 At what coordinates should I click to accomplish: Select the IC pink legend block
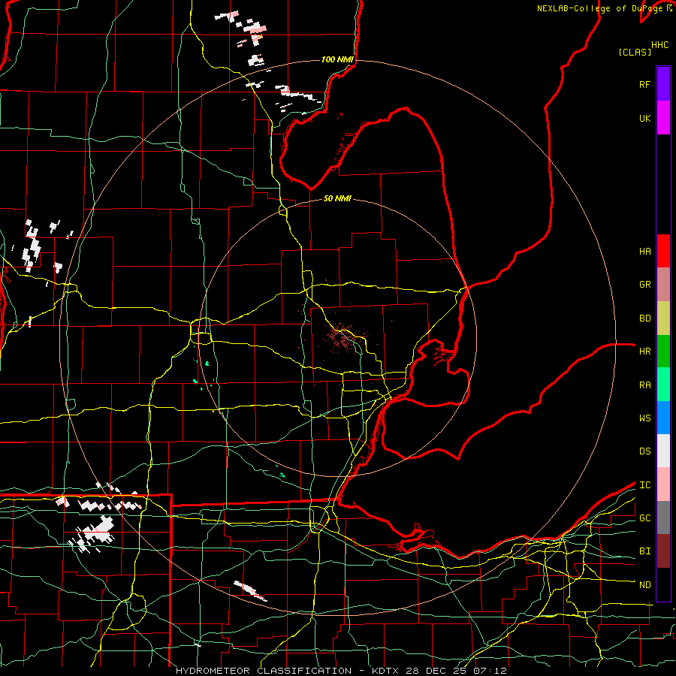(x=663, y=484)
